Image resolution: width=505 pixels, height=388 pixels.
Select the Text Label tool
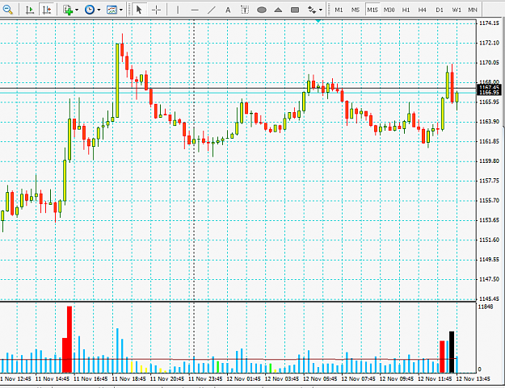pos(245,10)
